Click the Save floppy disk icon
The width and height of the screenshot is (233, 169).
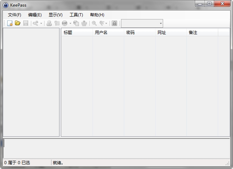pyautogui.click(x=26, y=23)
